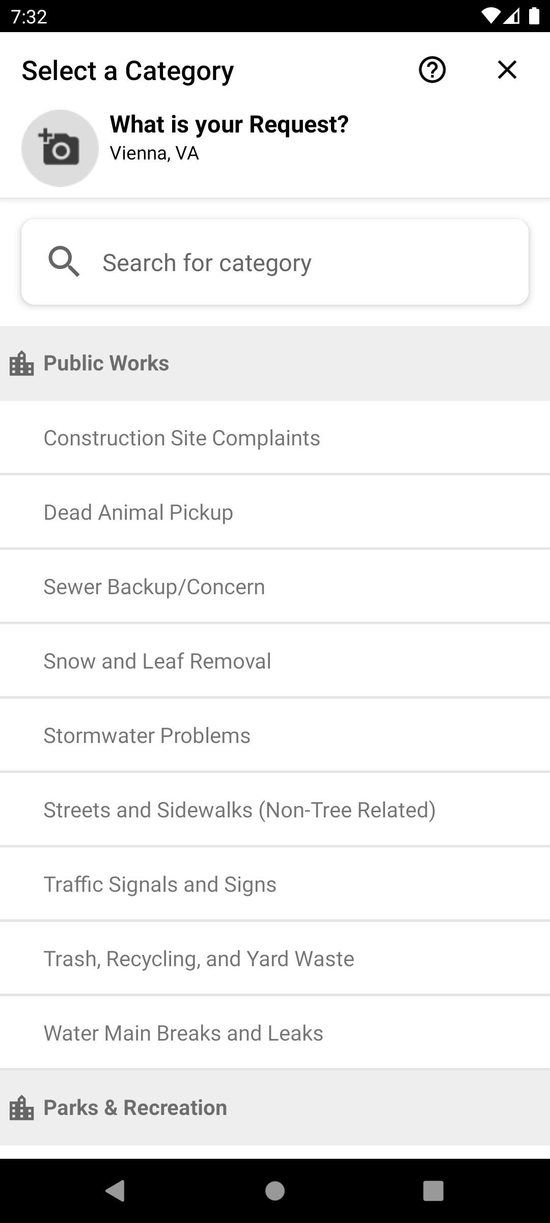Open the help question mark icon

coord(432,70)
